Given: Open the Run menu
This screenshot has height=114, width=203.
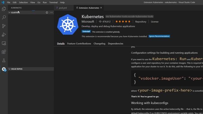Looking at the screenshot, I should pos(45,3).
